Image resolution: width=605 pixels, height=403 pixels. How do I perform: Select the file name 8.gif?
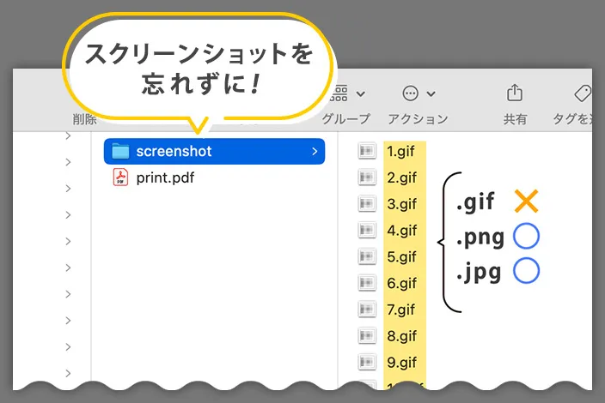point(401,336)
